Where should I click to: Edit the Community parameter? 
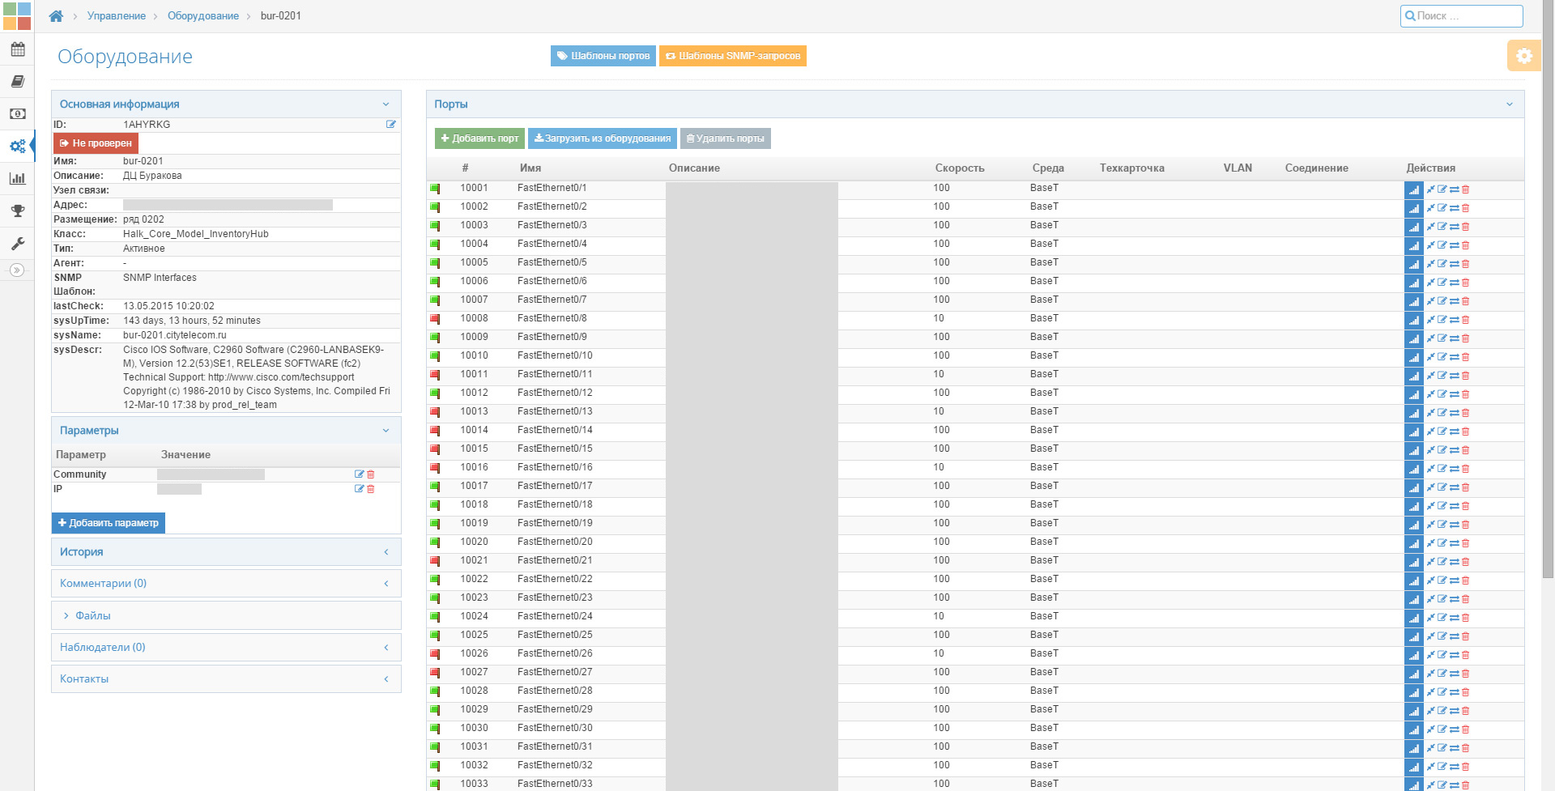coord(359,474)
